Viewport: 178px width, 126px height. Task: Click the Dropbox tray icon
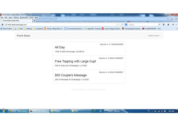[165, 111]
